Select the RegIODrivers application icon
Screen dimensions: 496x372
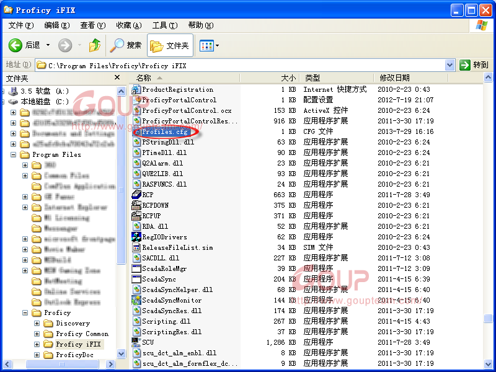[x=136, y=237]
